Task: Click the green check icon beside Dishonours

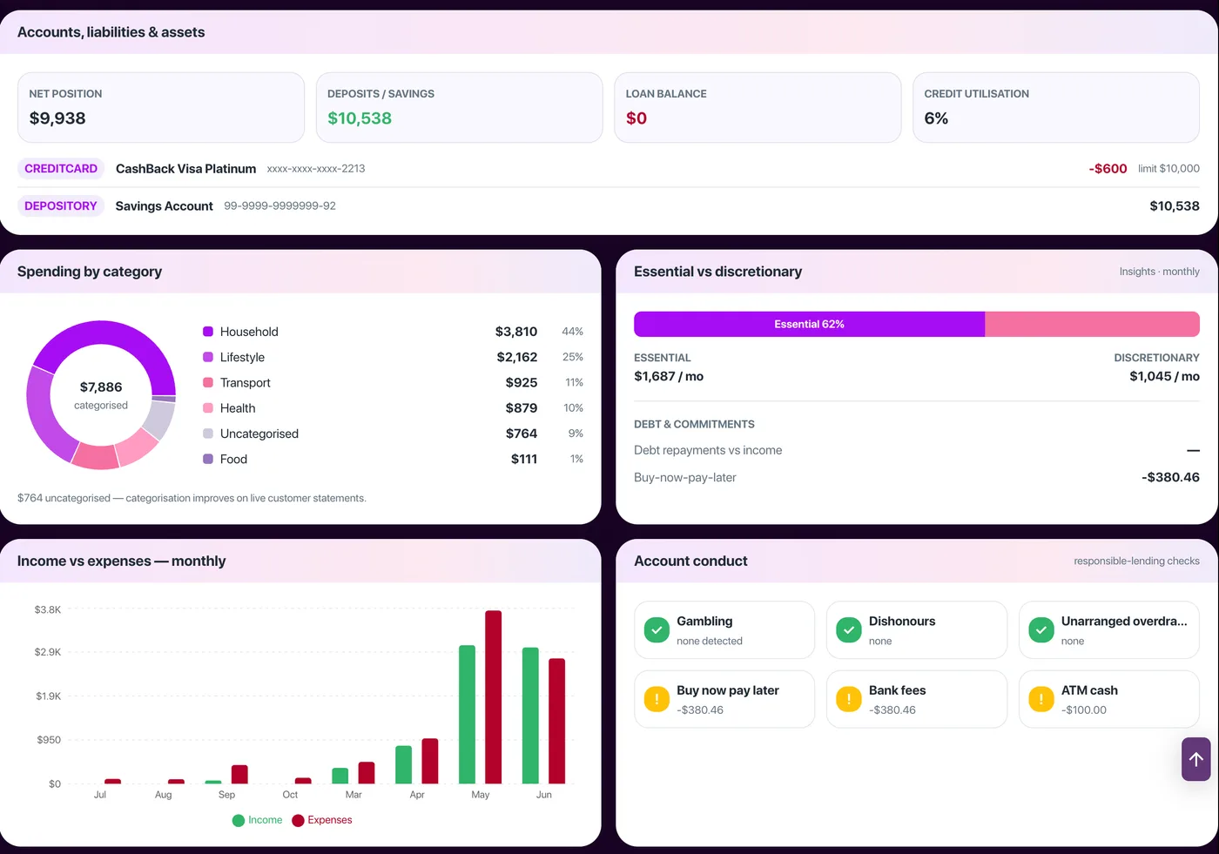Action: (848, 629)
